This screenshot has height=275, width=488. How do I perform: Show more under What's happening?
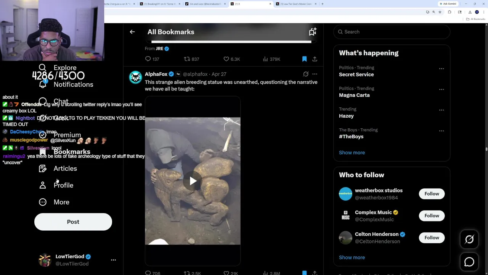pyautogui.click(x=352, y=152)
